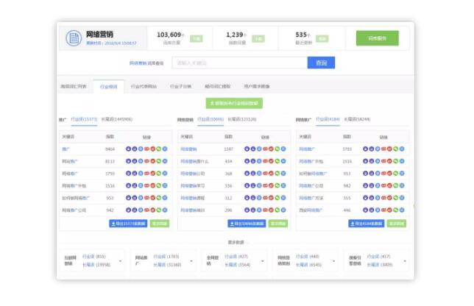Click the blue 查询 search button

tap(321, 63)
